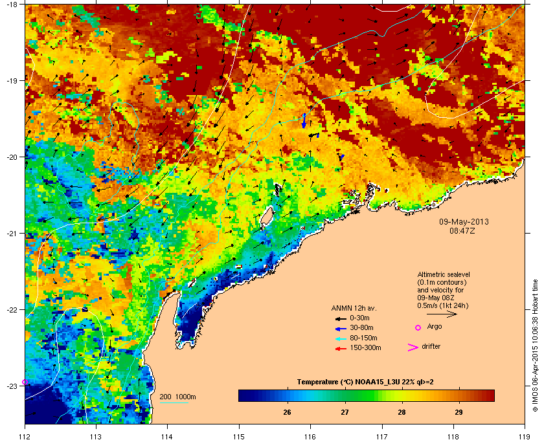Click the blue current arrow near 116E 19.5S

(304, 120)
